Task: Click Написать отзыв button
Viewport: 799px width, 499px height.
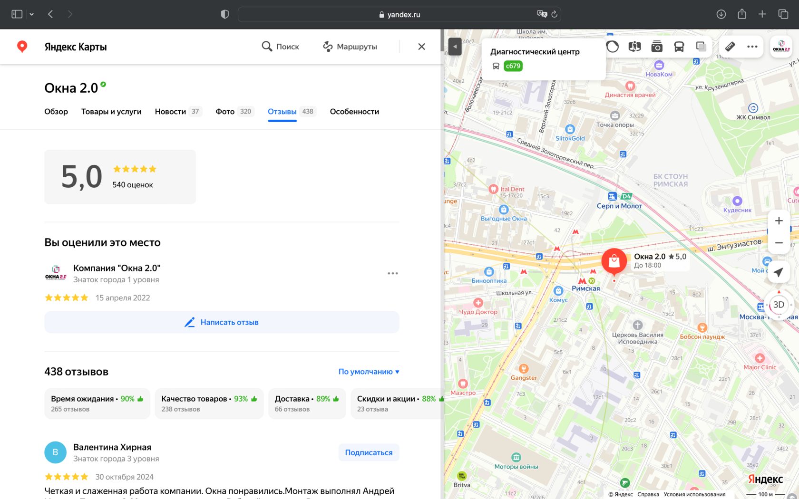Action: [222, 322]
